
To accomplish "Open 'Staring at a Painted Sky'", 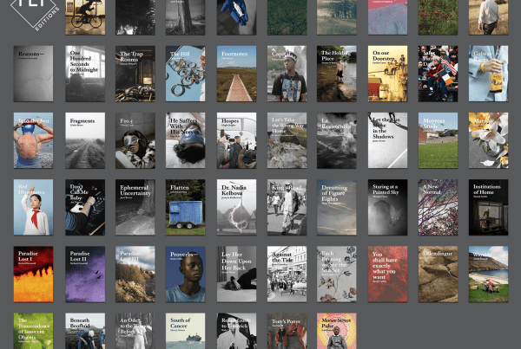I will click(x=388, y=208).
